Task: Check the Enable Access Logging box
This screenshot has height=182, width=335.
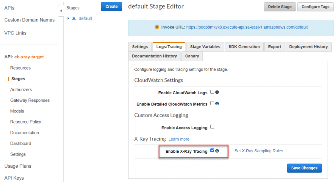Action: tap(212, 127)
